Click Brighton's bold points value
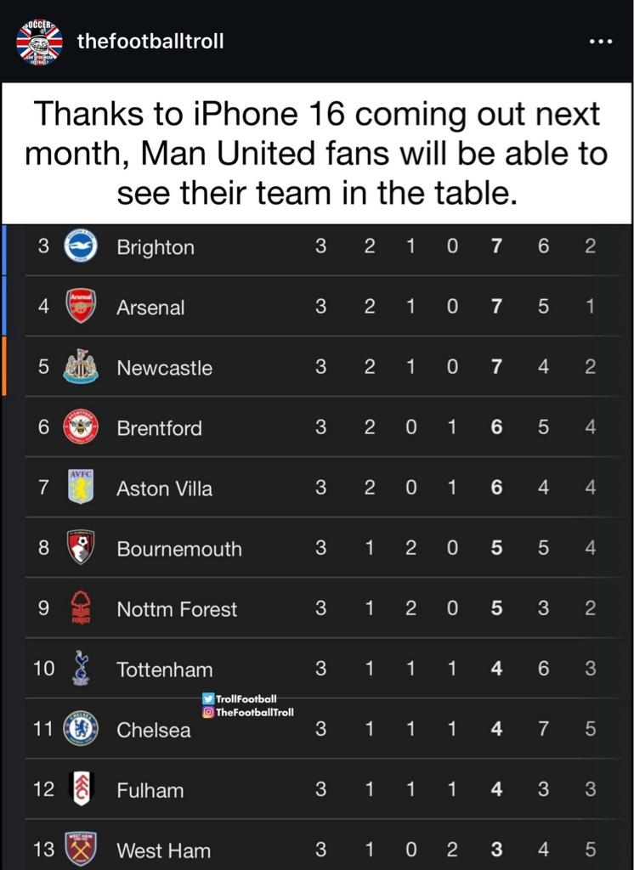 point(497,247)
